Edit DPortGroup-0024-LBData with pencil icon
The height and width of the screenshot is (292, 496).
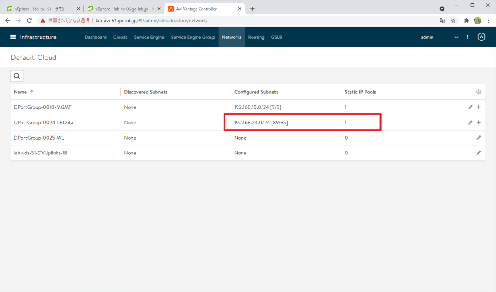(470, 122)
